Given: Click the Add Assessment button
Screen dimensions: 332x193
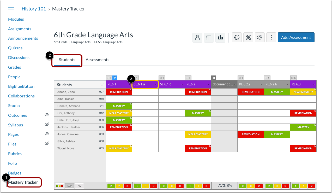Looking at the screenshot, I should 296,37.
